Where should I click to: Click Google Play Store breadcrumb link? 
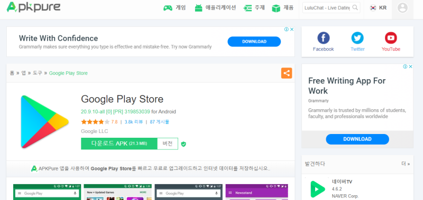pyautogui.click(x=68, y=73)
